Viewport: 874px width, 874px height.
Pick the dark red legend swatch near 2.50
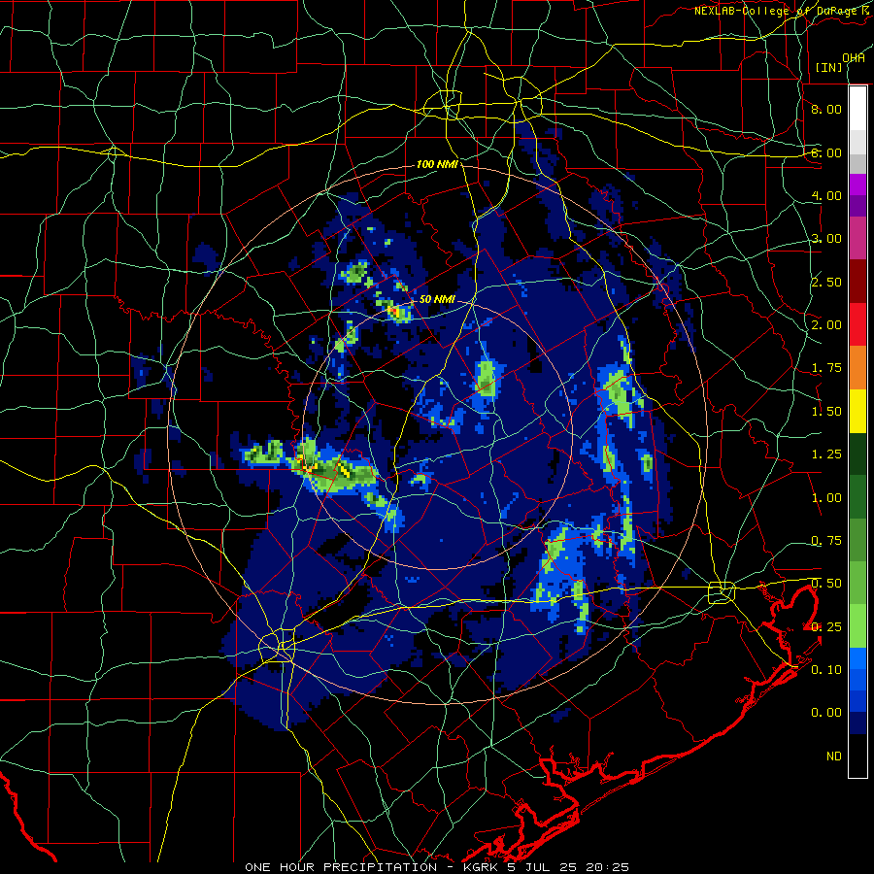pyautogui.click(x=857, y=282)
